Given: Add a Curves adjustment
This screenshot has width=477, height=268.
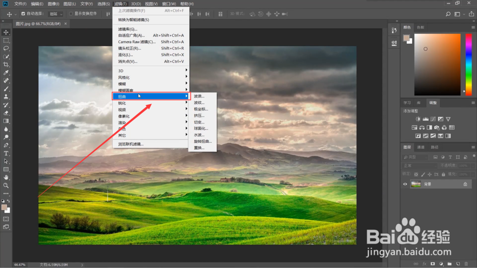Looking at the screenshot, I should coord(433,119).
